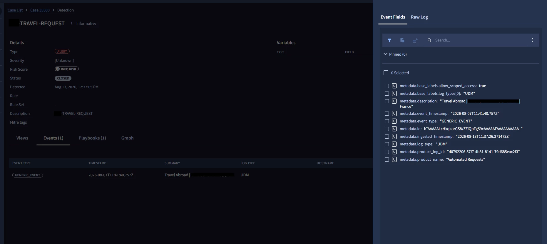The height and width of the screenshot is (244, 547).
Task: Click the HOSTNAME column header
Action: (x=325, y=163)
